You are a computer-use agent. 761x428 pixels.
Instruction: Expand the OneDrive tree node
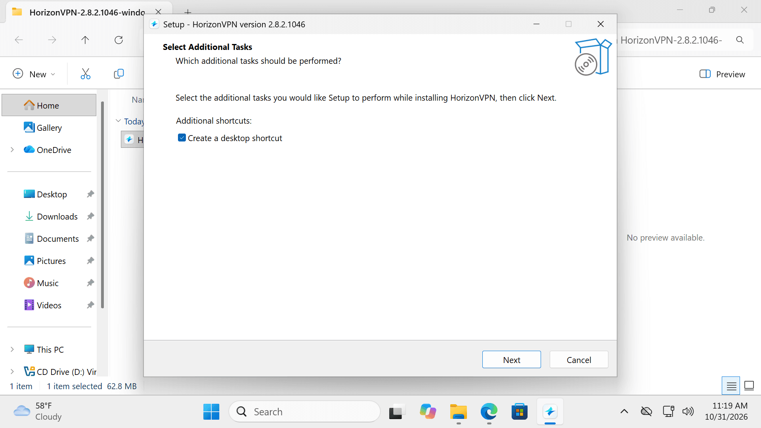pos(12,150)
